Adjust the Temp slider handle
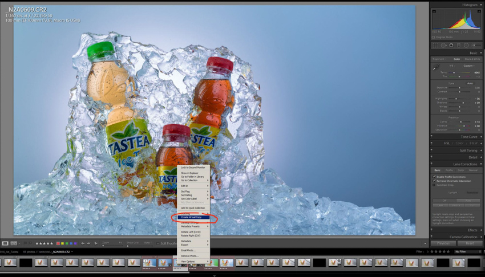Image resolution: width=485 pixels, height=277 pixels. 454,72
